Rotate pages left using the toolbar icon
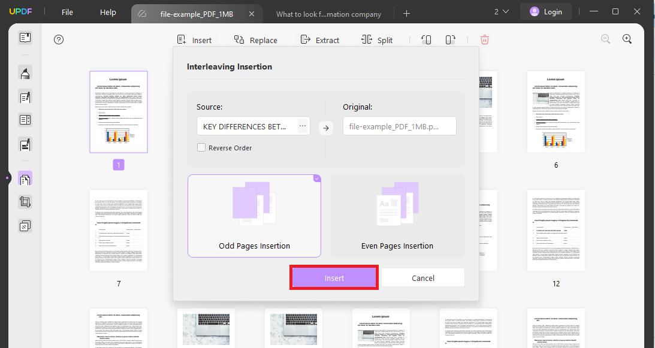The width and height of the screenshot is (655, 348). [x=425, y=39]
